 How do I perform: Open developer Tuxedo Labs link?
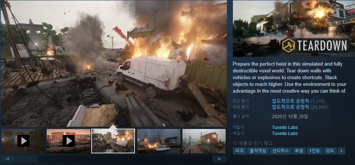click(x=285, y=127)
